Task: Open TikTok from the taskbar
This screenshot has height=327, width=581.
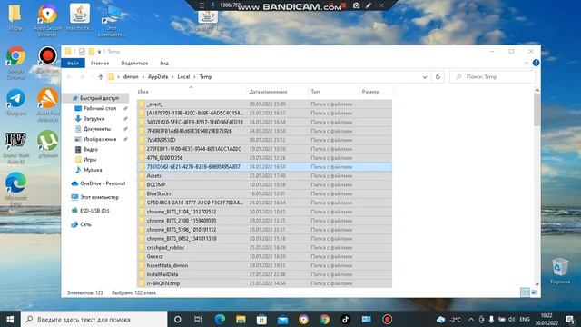Action: 345,319
